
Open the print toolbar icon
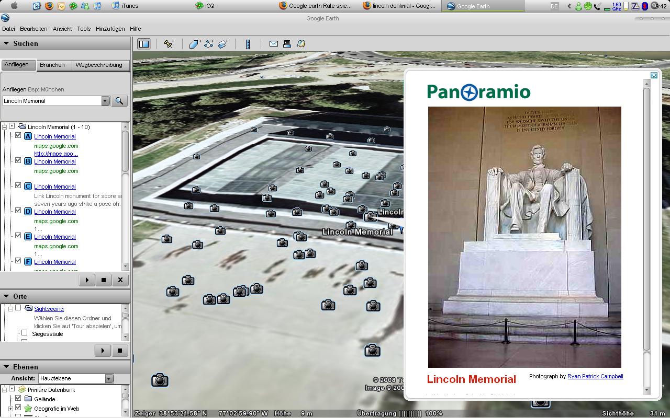tap(287, 44)
